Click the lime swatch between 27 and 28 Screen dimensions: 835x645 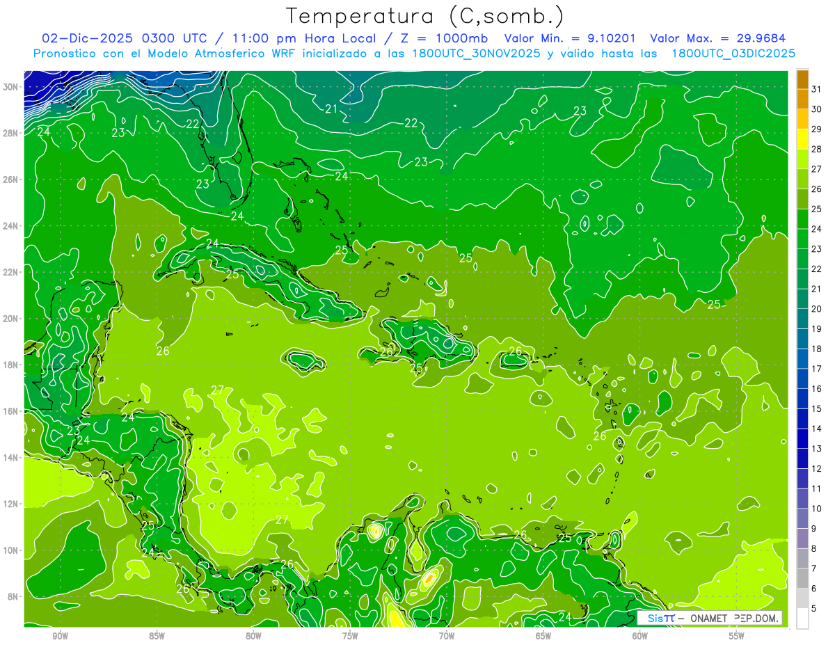802,159
